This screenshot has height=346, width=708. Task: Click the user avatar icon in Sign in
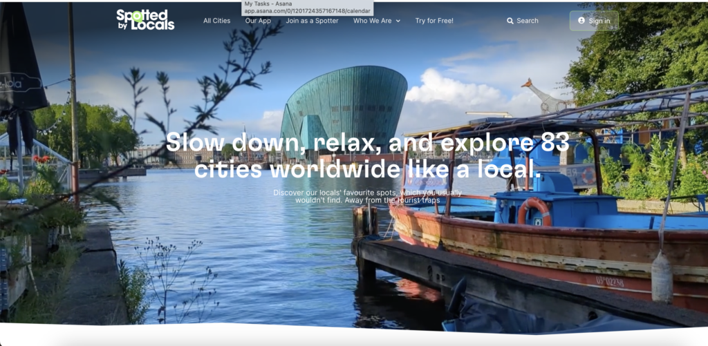pos(581,21)
